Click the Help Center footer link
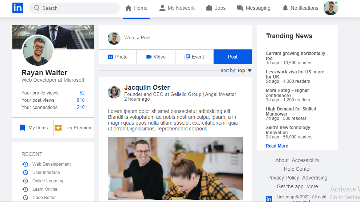The width and height of the screenshot is (360, 202). point(297,169)
